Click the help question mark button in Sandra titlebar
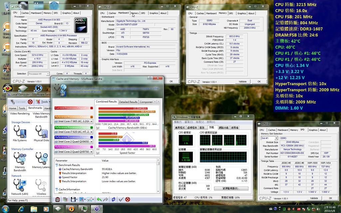Screen dimensions: 341x213 (150, 78)
